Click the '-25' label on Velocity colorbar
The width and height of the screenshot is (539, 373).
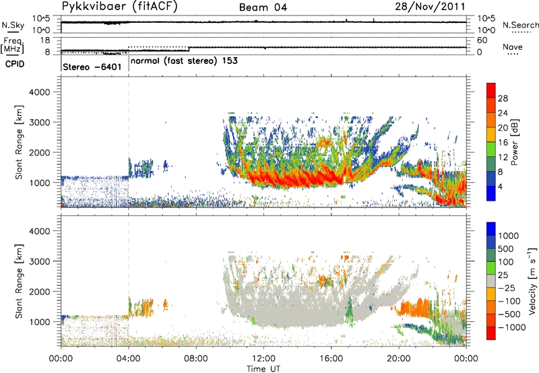click(x=505, y=287)
